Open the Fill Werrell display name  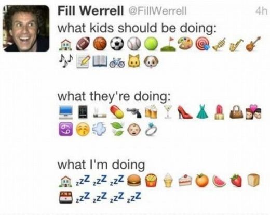(91, 10)
